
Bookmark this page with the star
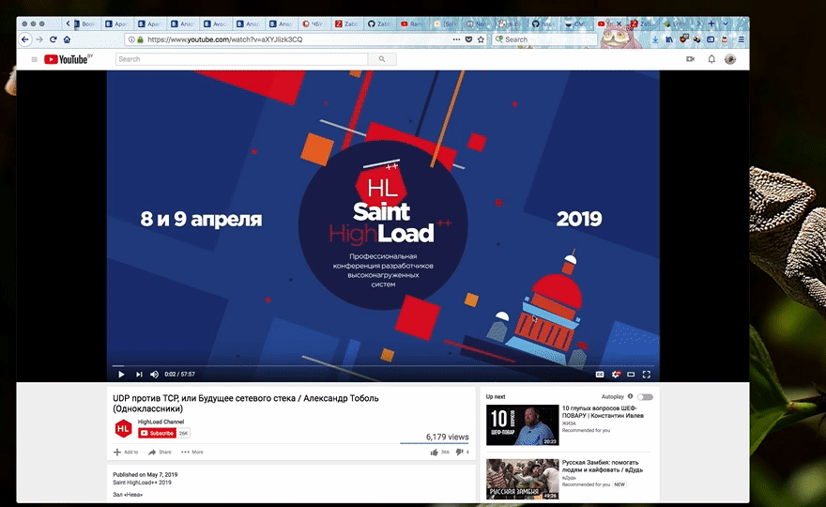point(481,39)
